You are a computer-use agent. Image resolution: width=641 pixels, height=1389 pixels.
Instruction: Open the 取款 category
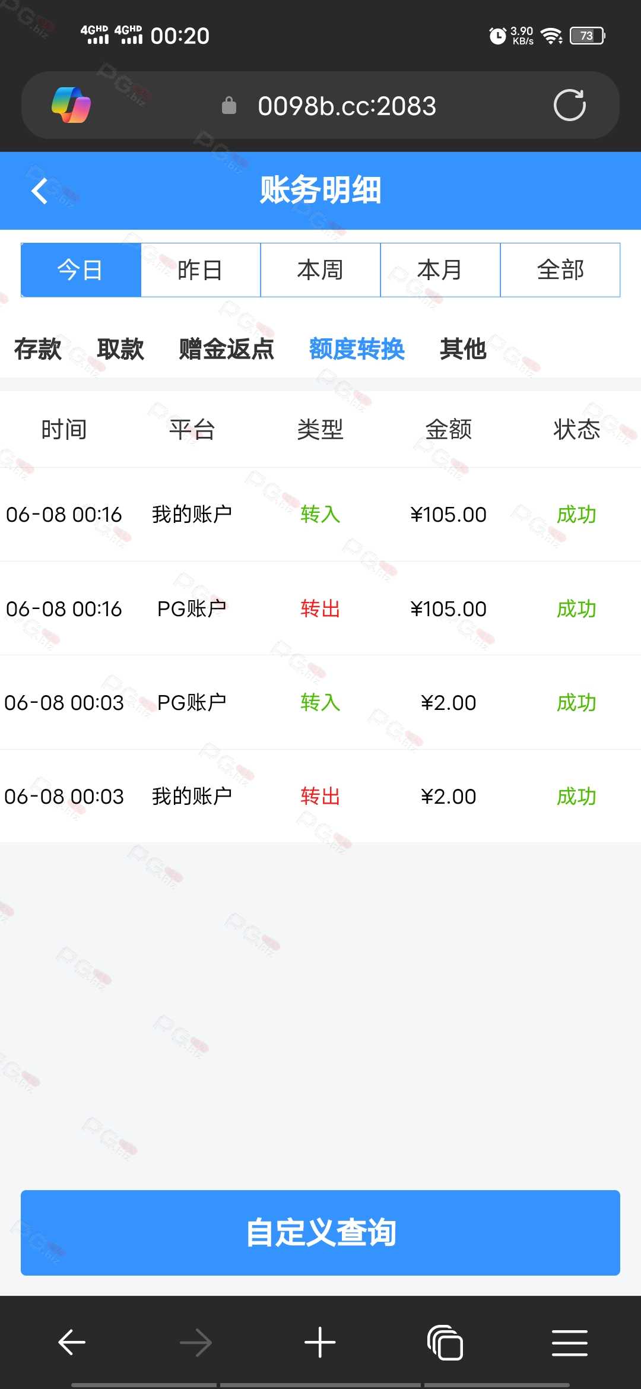(x=120, y=349)
